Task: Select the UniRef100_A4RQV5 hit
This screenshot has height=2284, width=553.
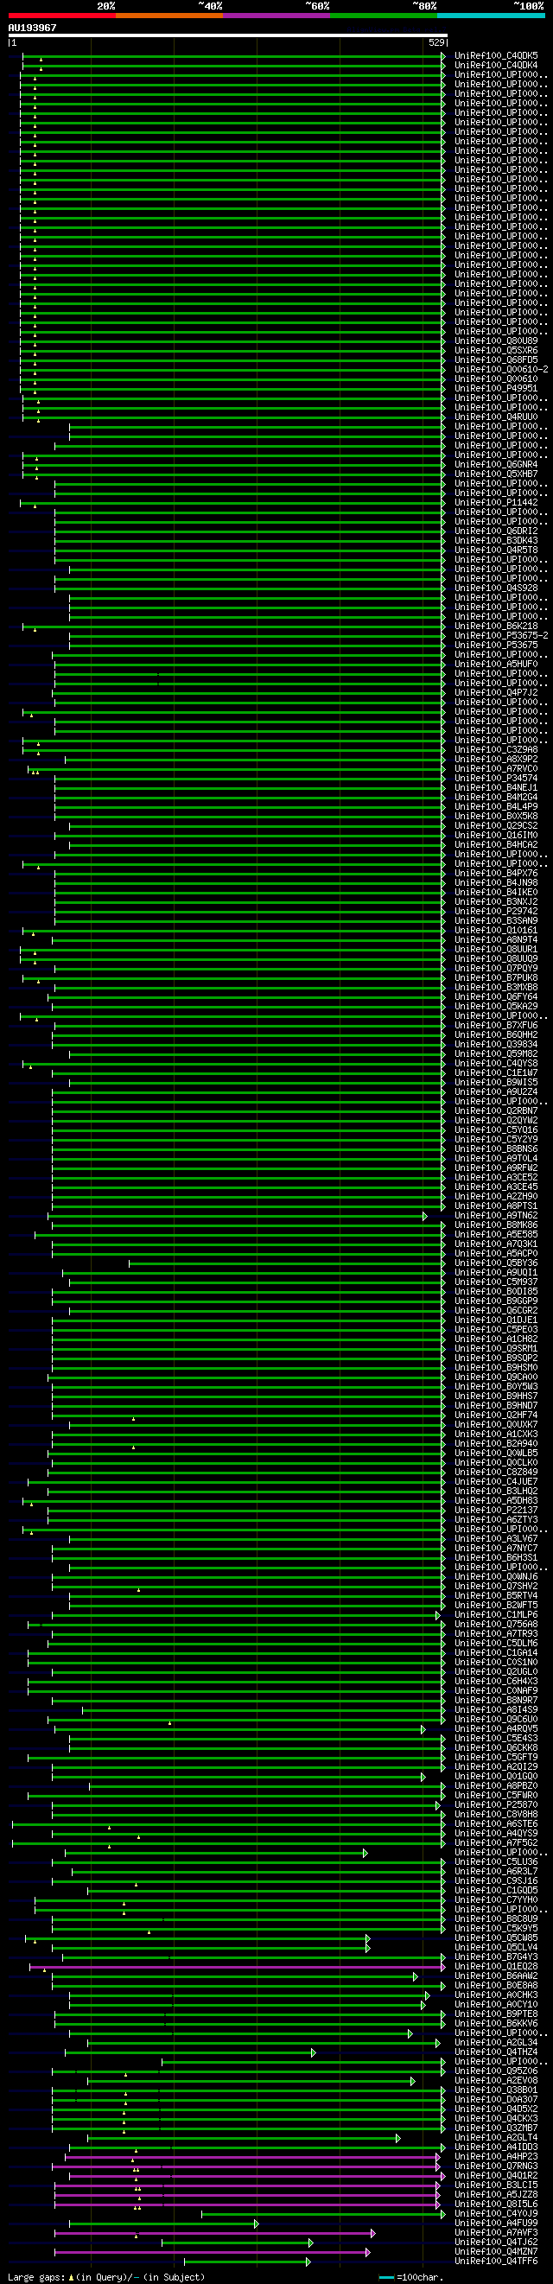Action: [496, 1729]
